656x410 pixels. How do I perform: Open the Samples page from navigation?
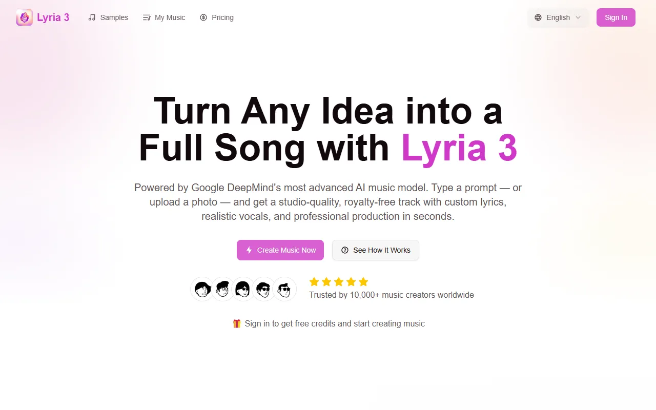coord(114,17)
